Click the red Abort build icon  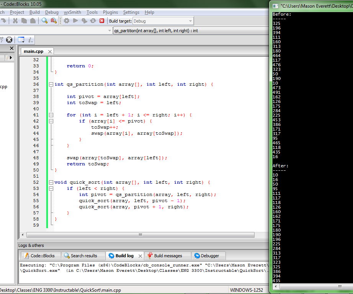click(102, 21)
